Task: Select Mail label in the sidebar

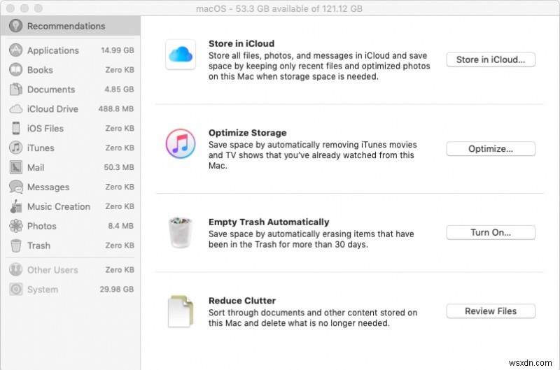Action: click(x=36, y=167)
